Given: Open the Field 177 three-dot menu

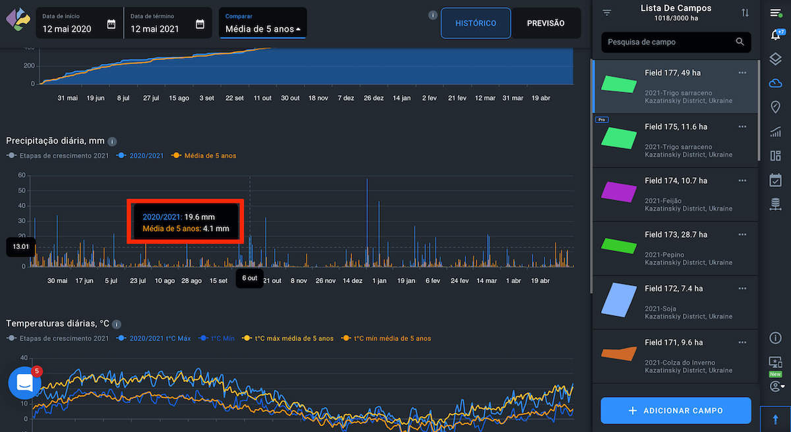Looking at the screenshot, I should tap(742, 72).
